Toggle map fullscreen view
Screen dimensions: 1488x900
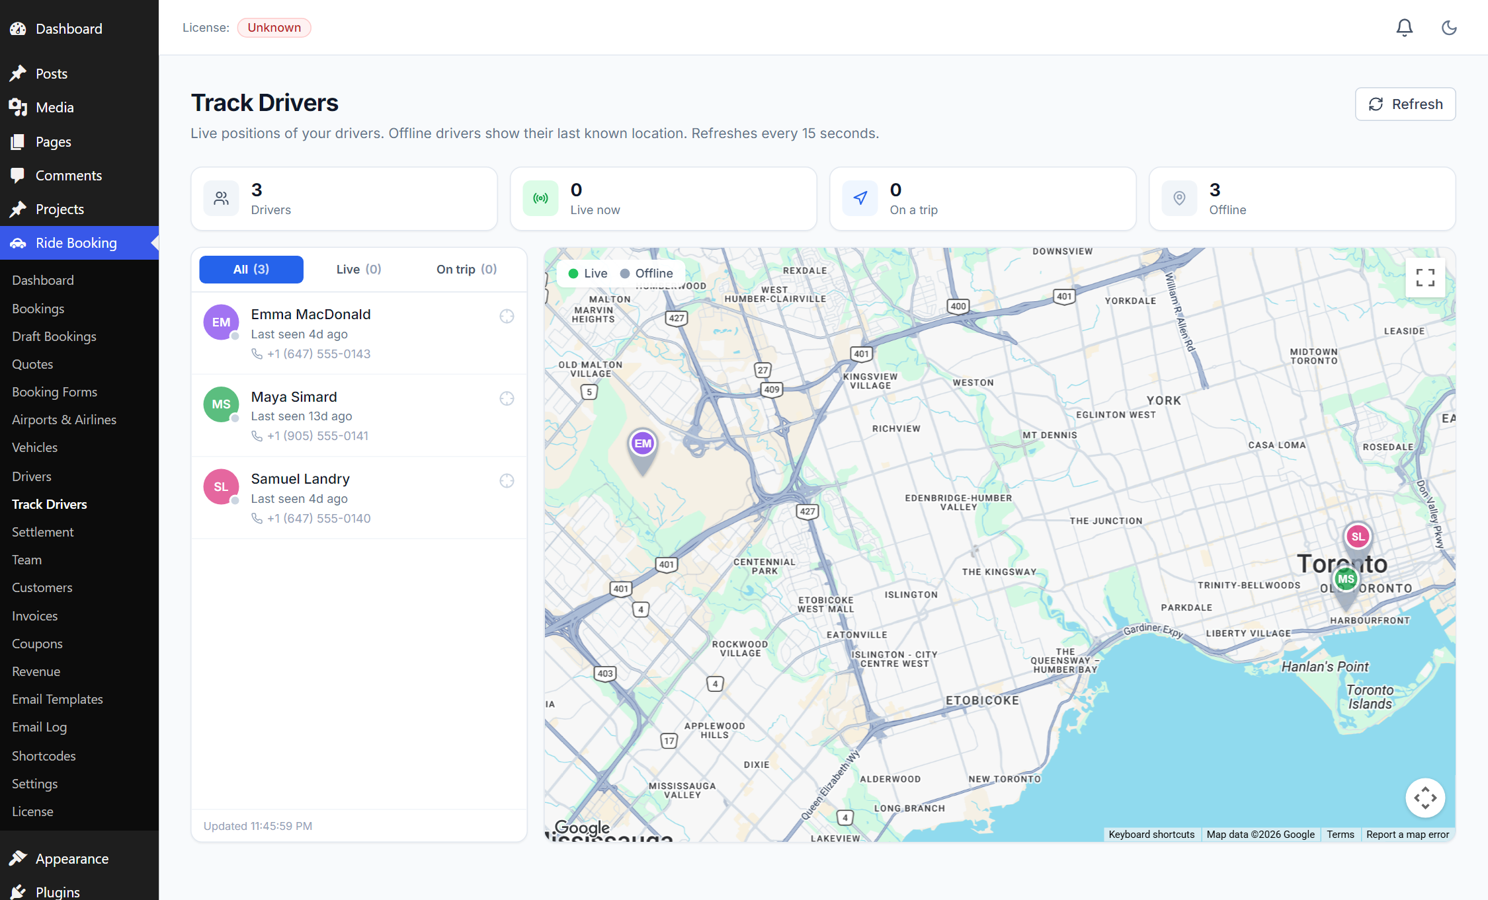tap(1425, 278)
